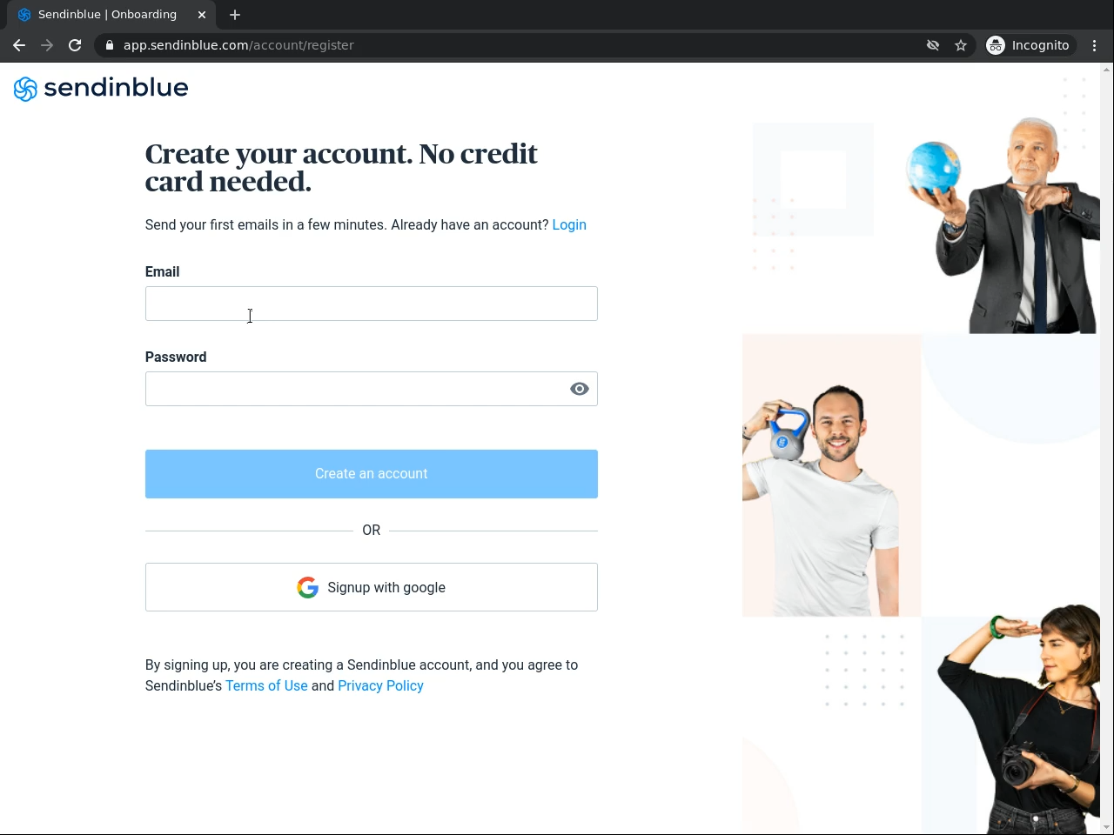
Task: Click the browser forward arrow
Action: point(47,45)
